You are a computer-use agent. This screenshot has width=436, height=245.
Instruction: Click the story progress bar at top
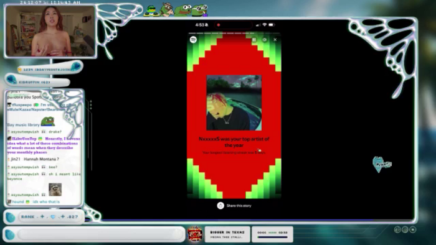tap(234, 33)
